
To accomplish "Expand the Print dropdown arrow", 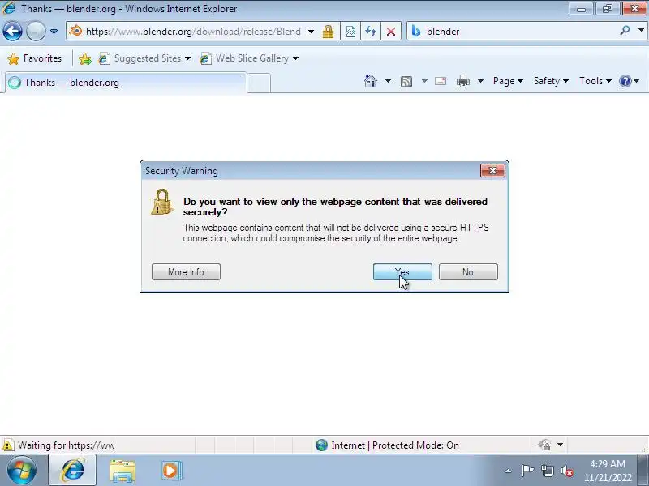I will click(480, 81).
